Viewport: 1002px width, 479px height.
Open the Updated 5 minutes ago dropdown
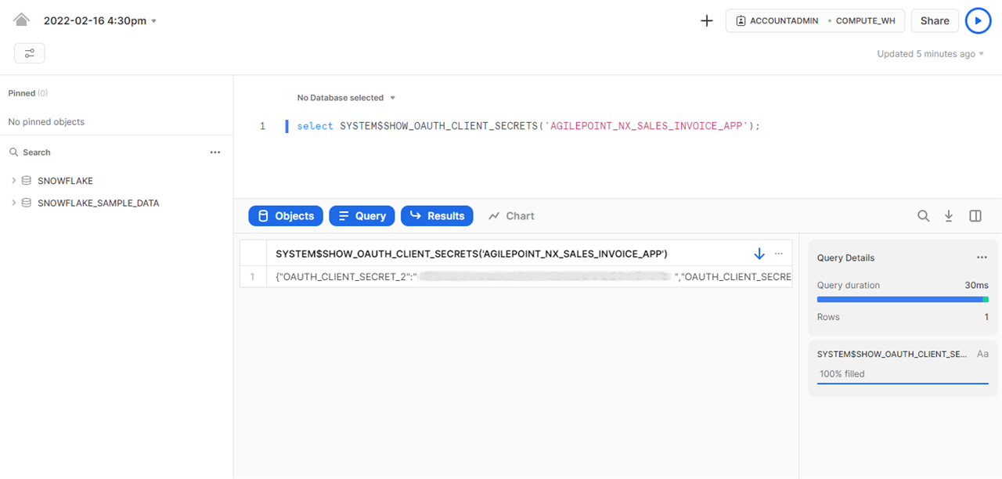[x=931, y=54]
